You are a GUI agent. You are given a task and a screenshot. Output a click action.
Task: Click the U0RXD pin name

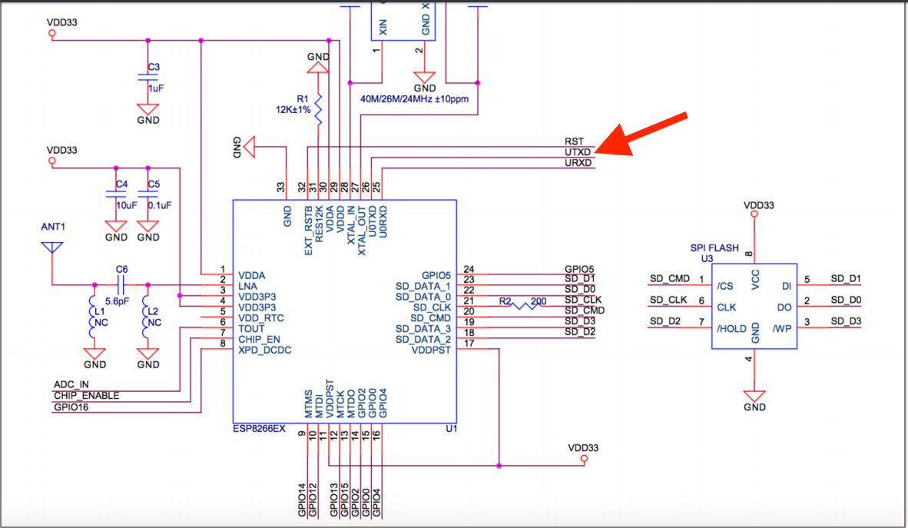click(383, 221)
